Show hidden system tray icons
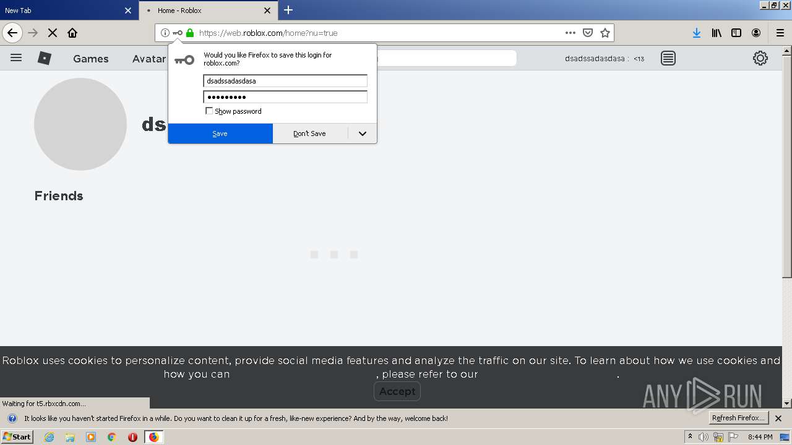Viewport: 792px width, 445px height. coord(690,437)
